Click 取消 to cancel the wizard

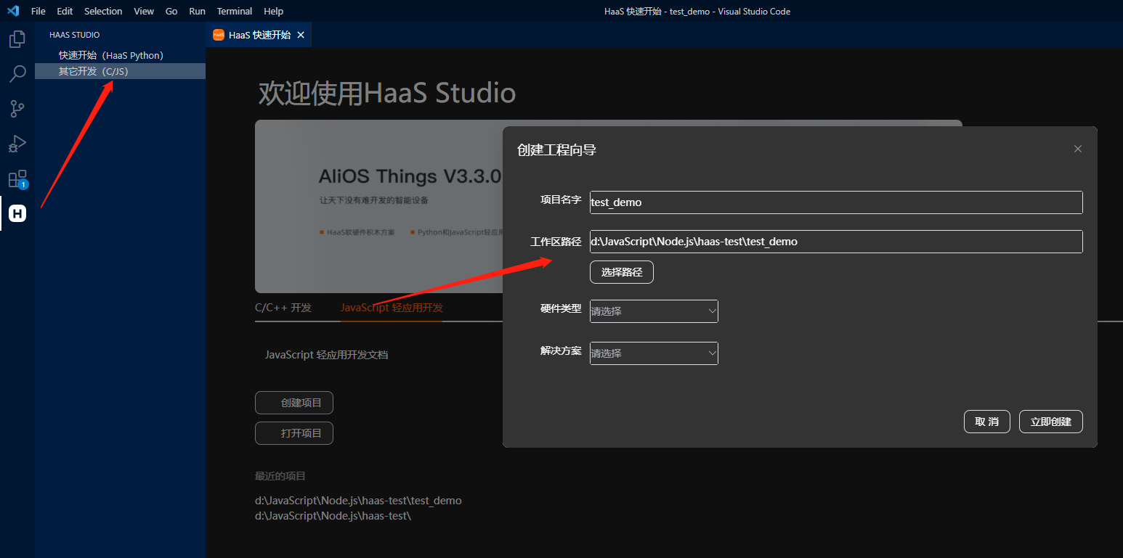(x=987, y=422)
